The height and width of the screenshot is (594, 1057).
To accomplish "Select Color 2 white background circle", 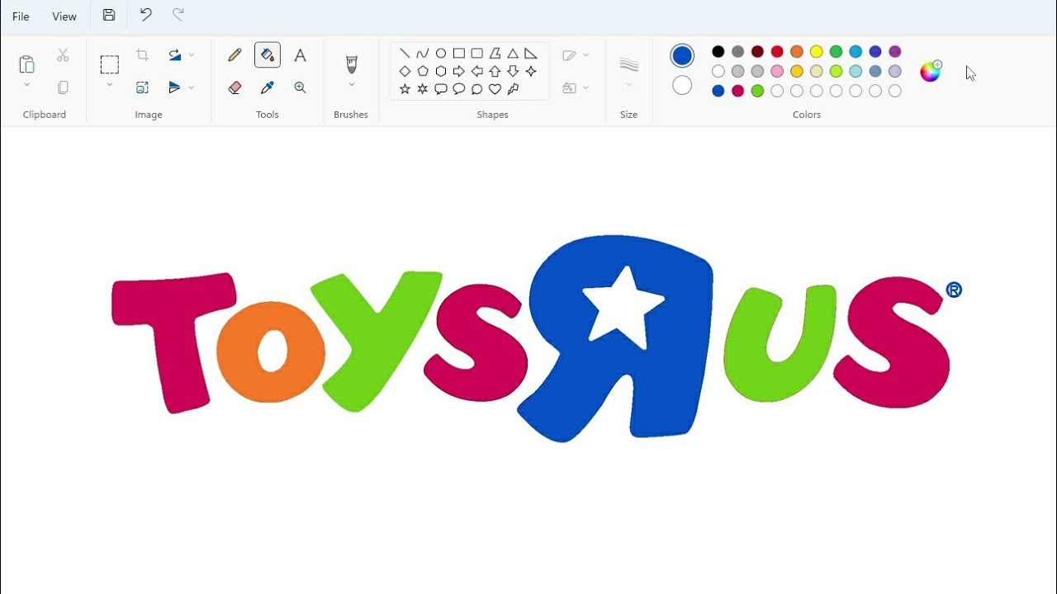I will pos(682,85).
